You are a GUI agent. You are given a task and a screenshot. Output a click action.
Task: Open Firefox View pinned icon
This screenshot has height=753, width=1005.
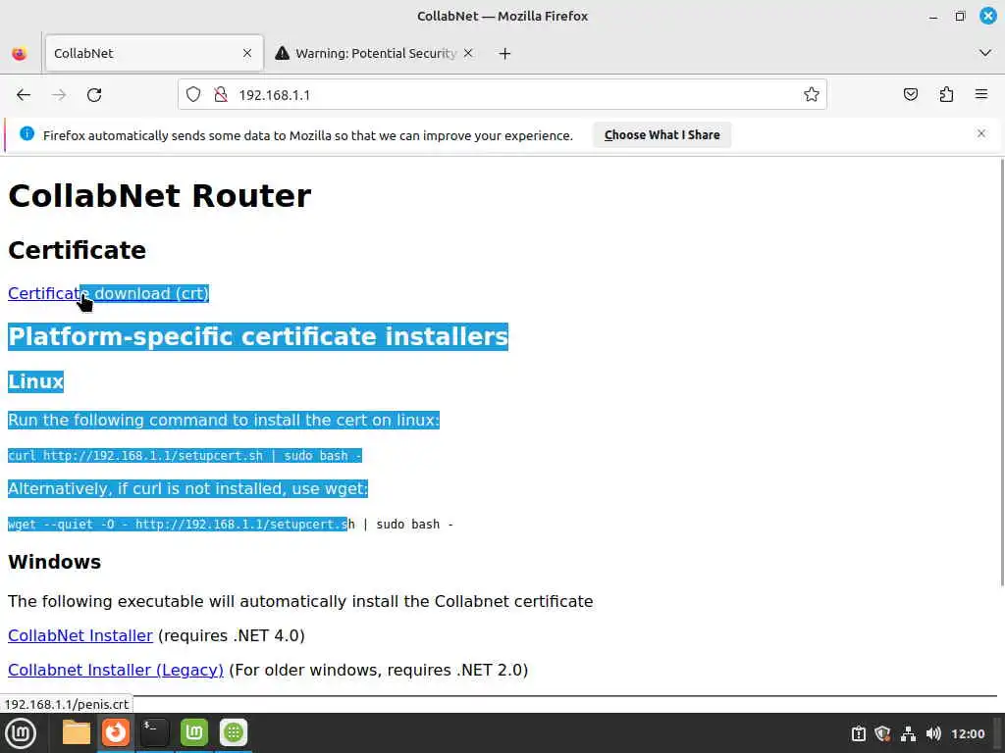click(20, 53)
